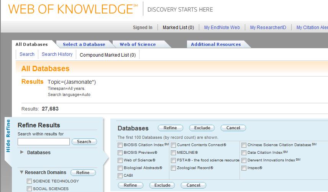Image resolution: width=328 pixels, height=192 pixels.
Task: Switch to Select a Database tab
Action: [84, 44]
